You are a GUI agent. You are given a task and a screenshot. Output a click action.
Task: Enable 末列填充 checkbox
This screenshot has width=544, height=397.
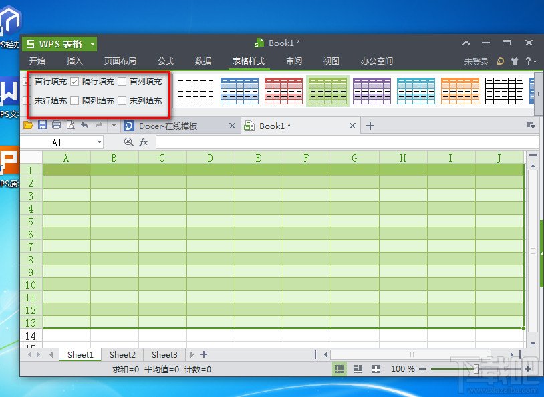tap(122, 101)
